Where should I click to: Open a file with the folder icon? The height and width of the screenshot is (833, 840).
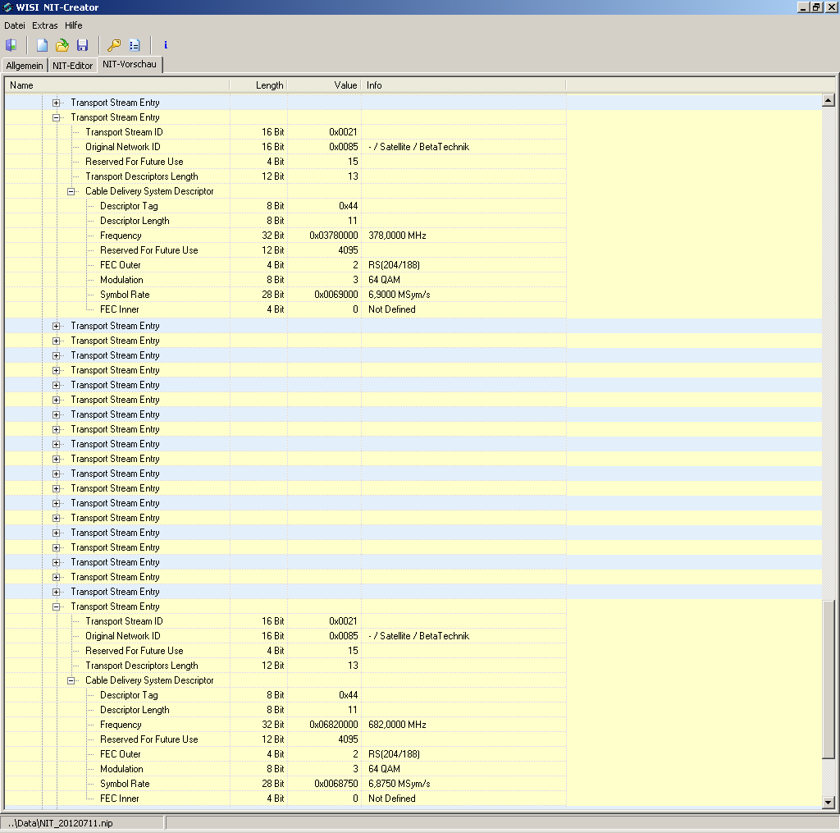coord(62,45)
